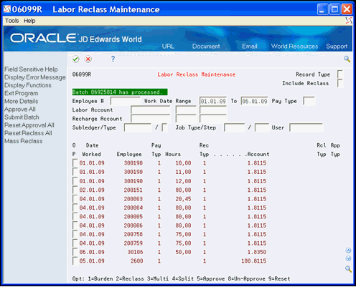Click the 06099R program ID text

coord(82,74)
